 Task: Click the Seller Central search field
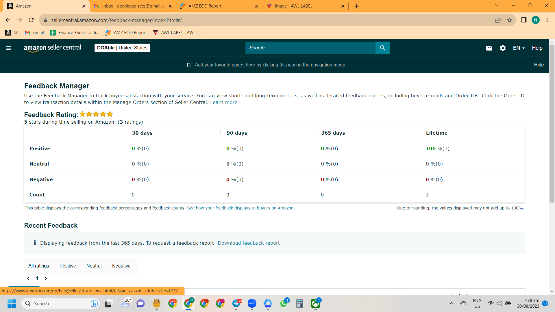310,48
